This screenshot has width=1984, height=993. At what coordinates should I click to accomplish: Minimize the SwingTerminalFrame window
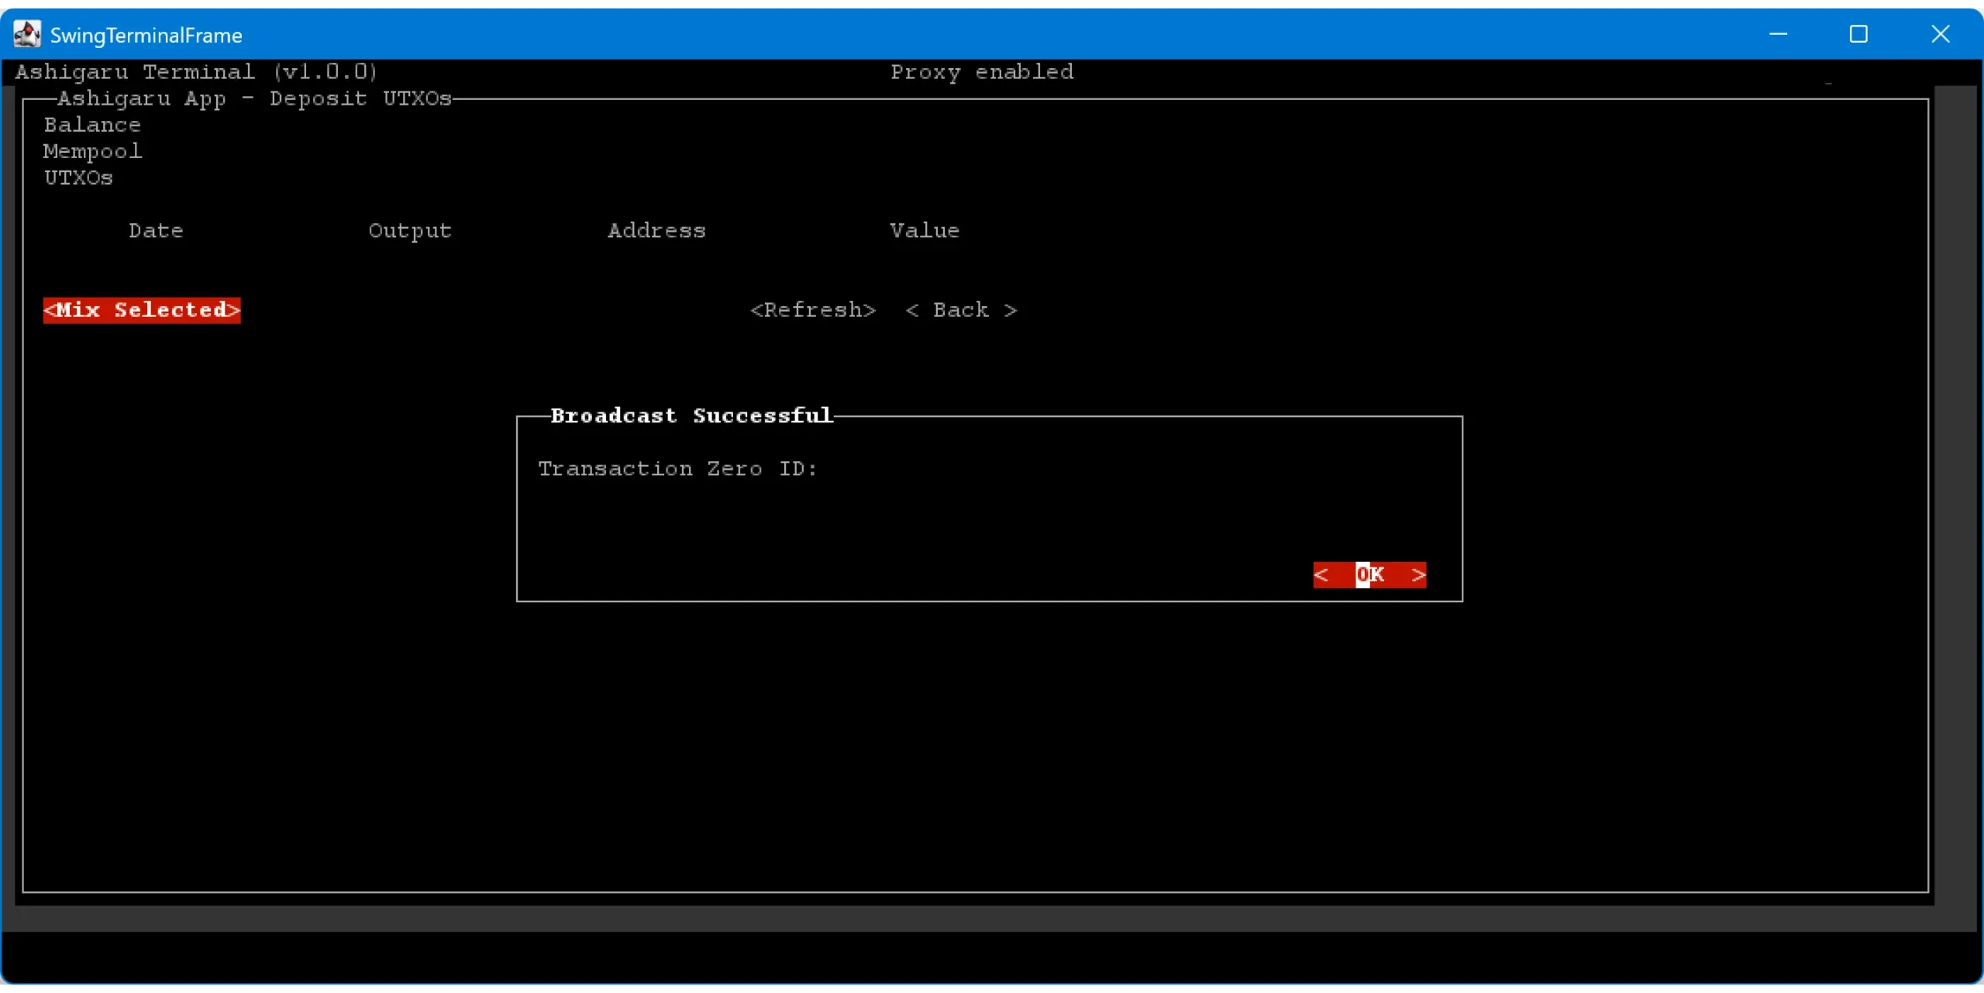pos(1778,34)
